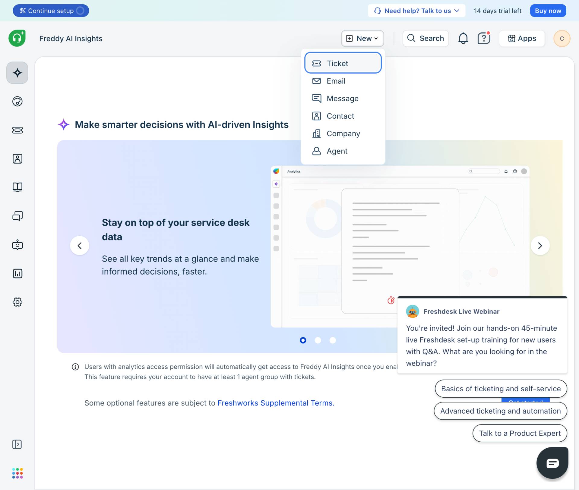Open the Freshworks Supplemental Terms link
The height and width of the screenshot is (490, 579).
pyautogui.click(x=276, y=403)
